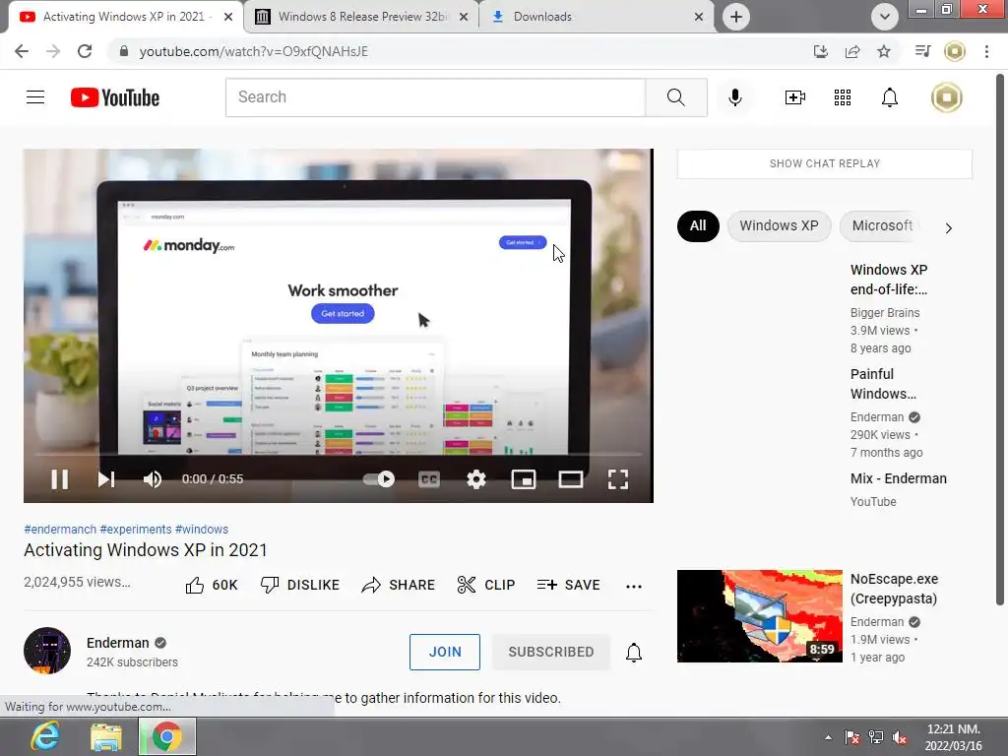Toggle theater mode
Viewport: 1008px width, 756px height.
(570, 479)
